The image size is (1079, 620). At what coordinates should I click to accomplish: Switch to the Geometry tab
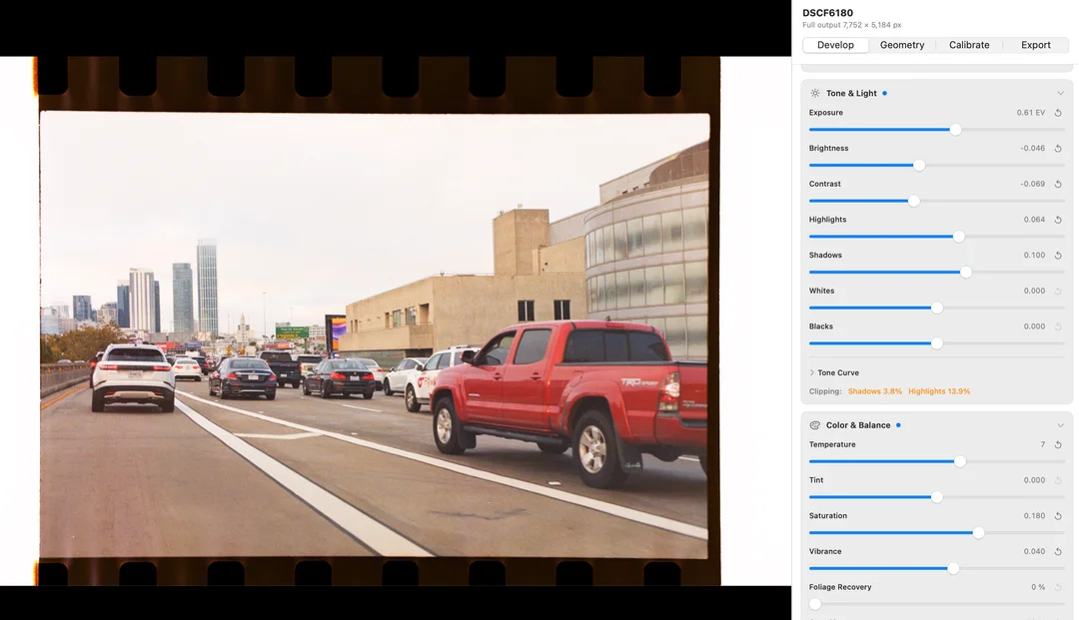[902, 45]
